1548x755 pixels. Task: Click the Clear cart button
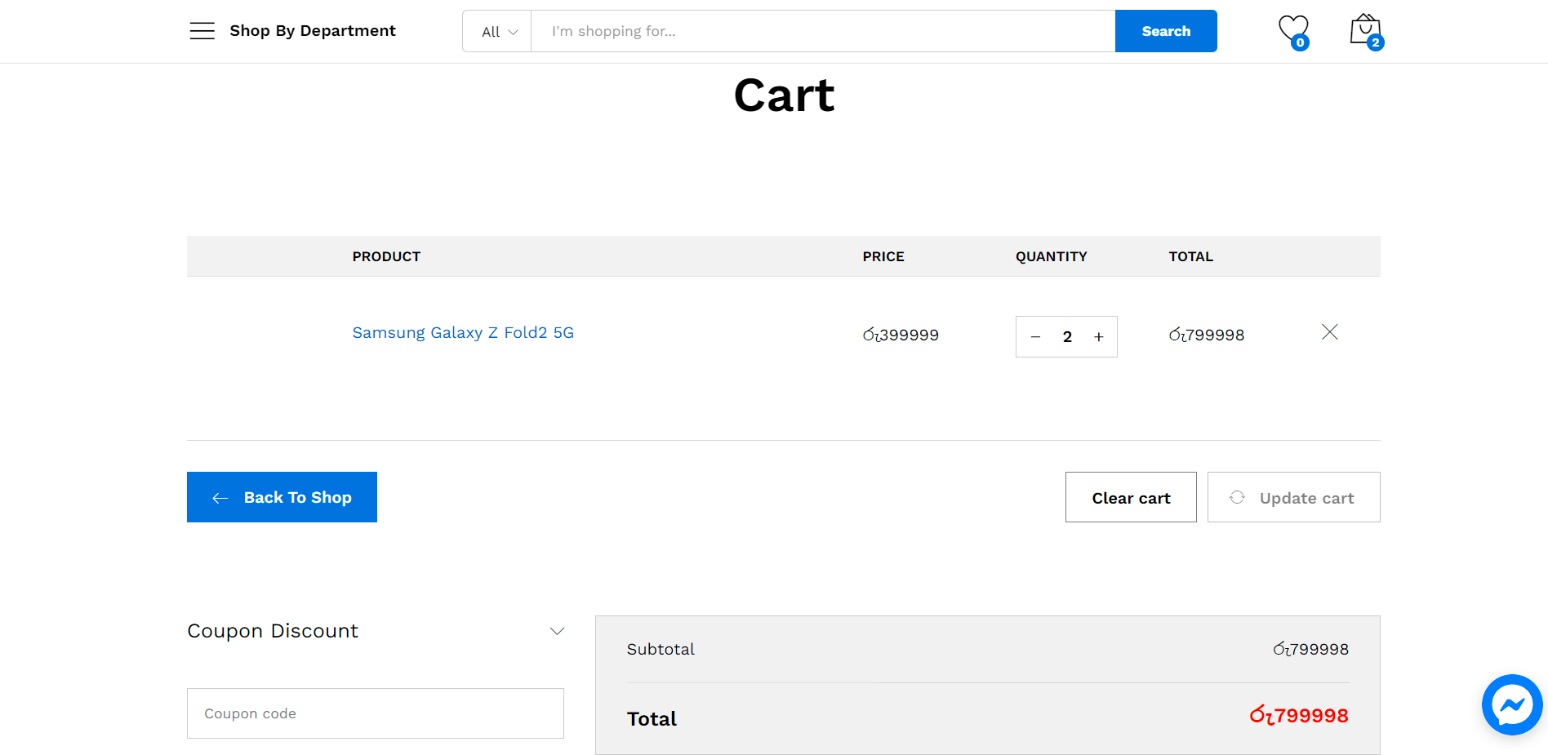tap(1130, 497)
